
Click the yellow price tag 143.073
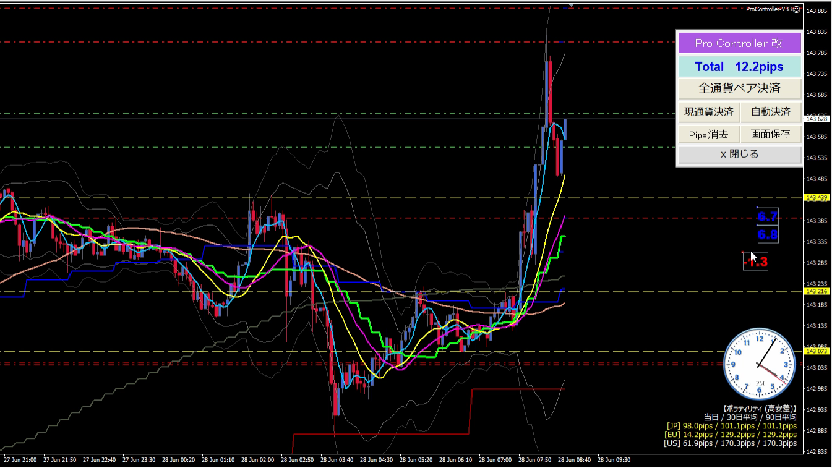(x=816, y=351)
